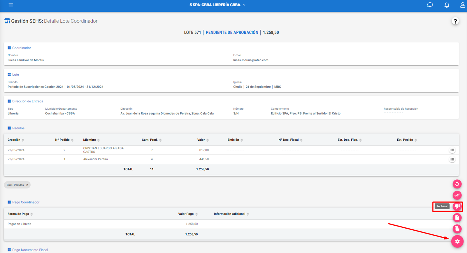Click the Chulla church value
Screen dimensions: 467x253
coord(238,87)
